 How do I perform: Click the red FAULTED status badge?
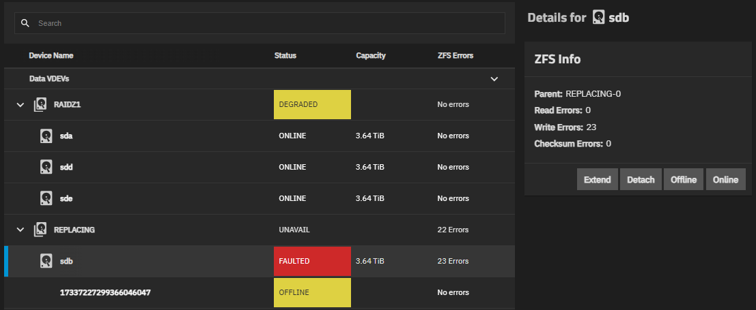pyautogui.click(x=311, y=261)
